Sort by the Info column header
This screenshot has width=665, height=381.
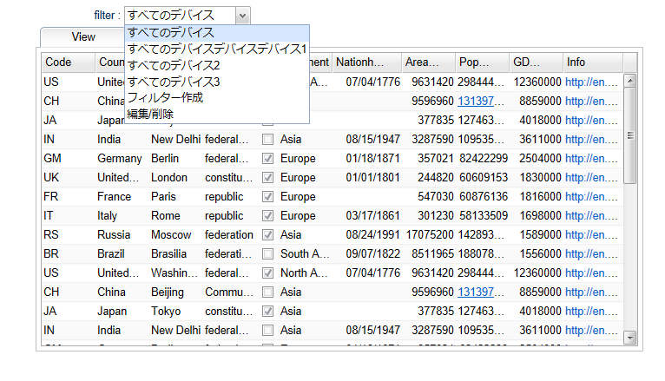click(x=592, y=62)
